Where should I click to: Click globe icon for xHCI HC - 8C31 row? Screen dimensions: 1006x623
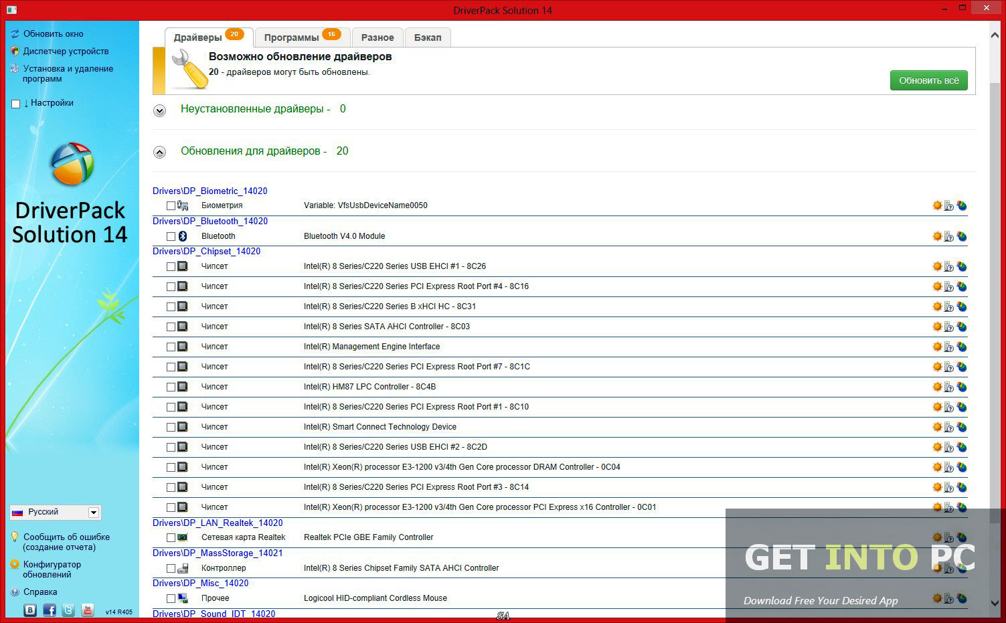(x=962, y=306)
